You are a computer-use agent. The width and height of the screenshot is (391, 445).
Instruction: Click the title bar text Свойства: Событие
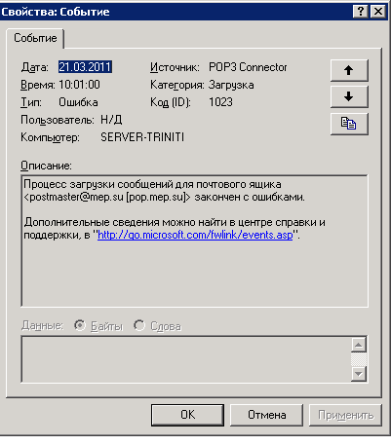(56, 12)
